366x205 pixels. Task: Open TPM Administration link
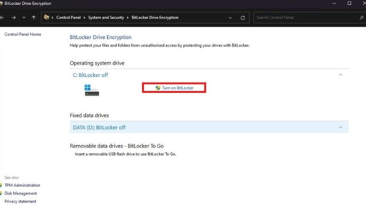point(23,185)
